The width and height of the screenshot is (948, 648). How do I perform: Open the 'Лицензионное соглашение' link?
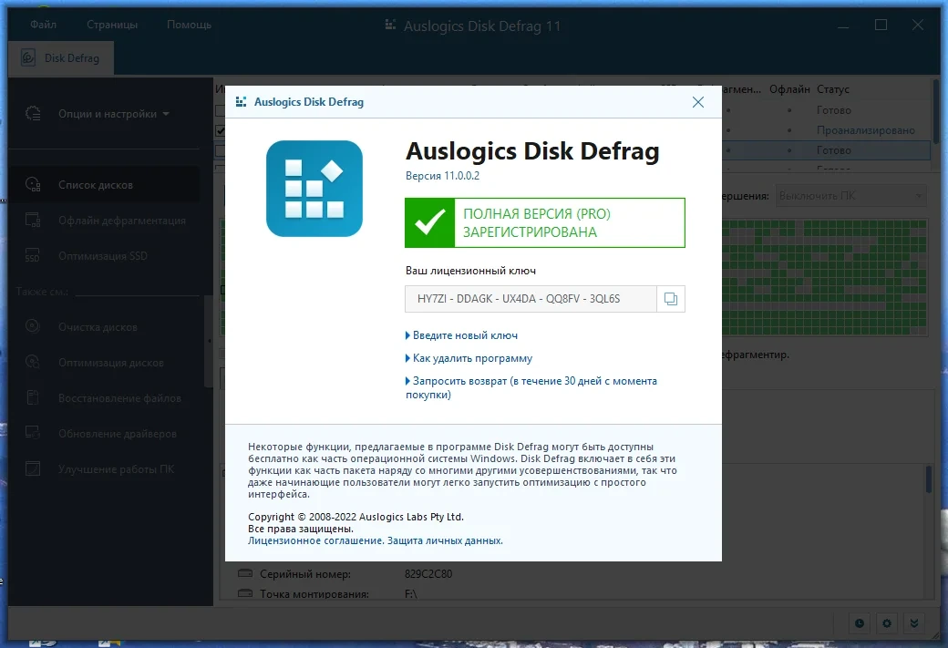315,540
